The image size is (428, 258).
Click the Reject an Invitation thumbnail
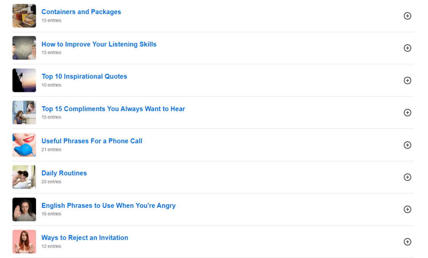point(24,242)
